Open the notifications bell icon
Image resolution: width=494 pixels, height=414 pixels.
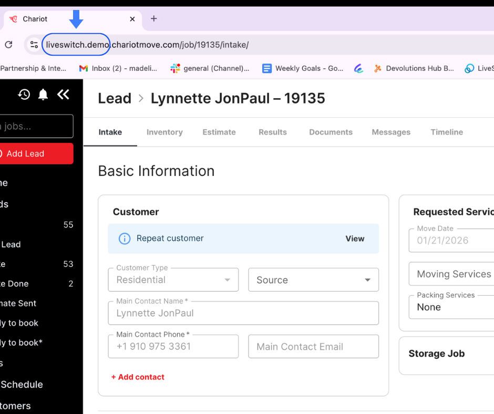[43, 95]
